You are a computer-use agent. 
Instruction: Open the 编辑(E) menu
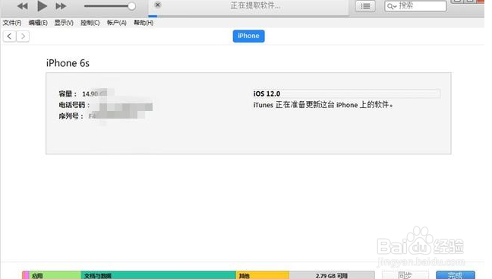(38, 23)
